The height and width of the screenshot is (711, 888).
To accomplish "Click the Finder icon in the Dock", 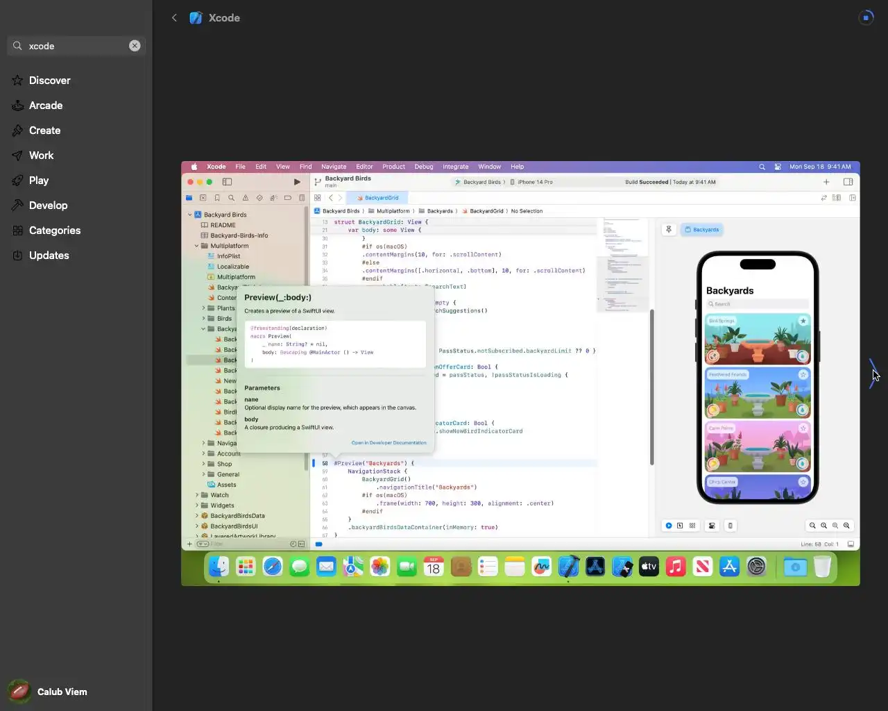I will (219, 567).
